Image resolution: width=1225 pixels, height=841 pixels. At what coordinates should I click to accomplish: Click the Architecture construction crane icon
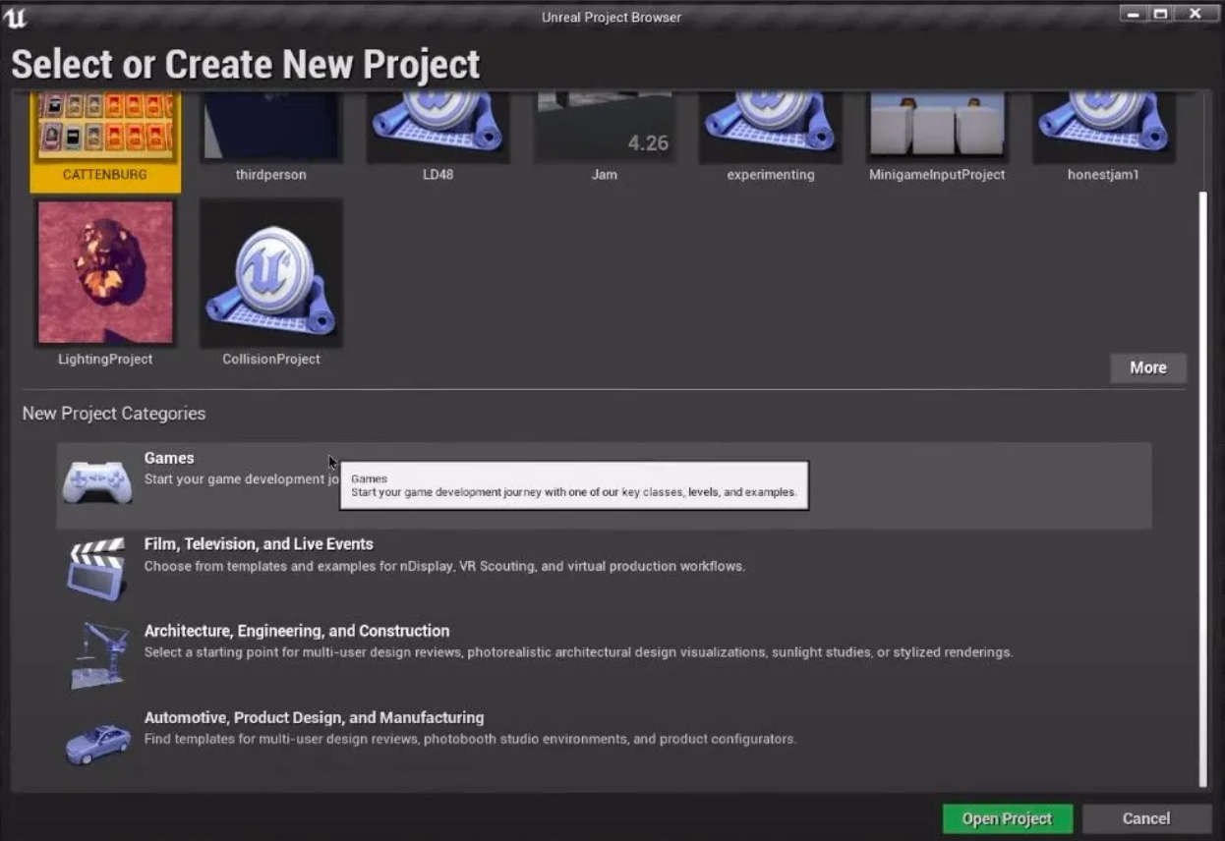pos(97,654)
